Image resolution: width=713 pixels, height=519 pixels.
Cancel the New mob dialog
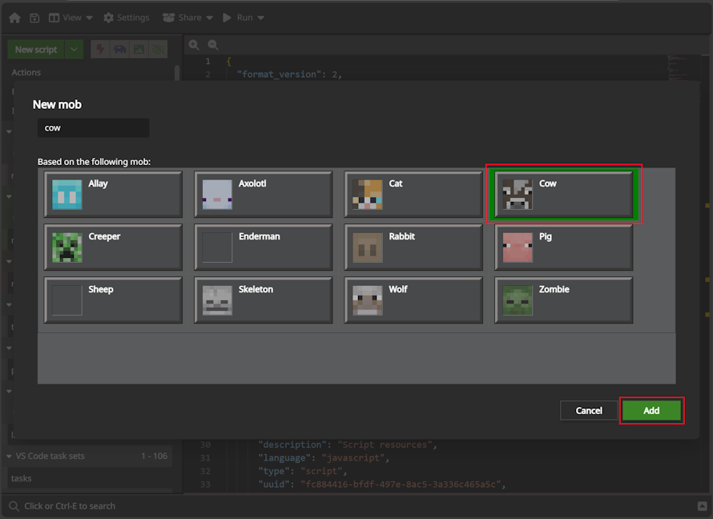(x=589, y=410)
